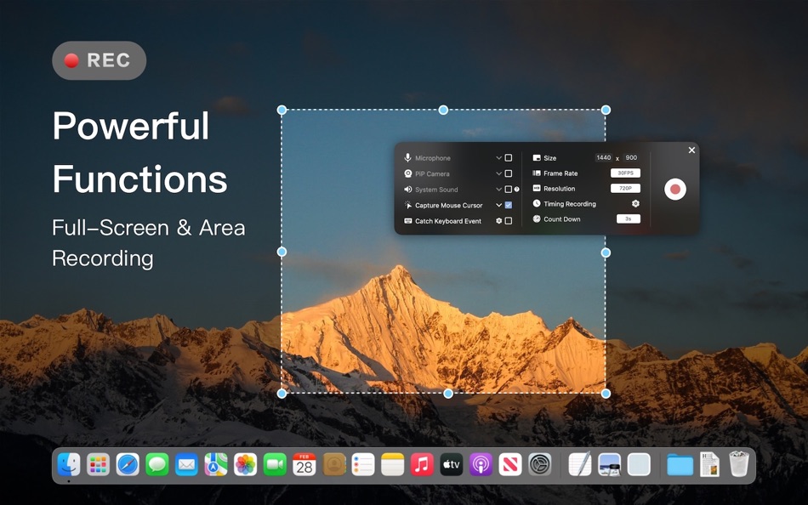Open Finder from the Dock
Viewport: 808px width, 505px height.
(69, 465)
